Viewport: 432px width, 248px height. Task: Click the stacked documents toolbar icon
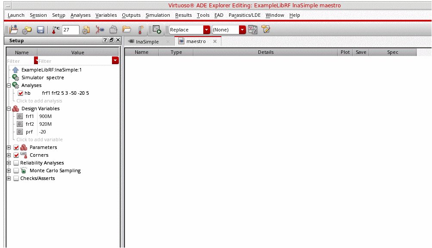coord(114,29)
